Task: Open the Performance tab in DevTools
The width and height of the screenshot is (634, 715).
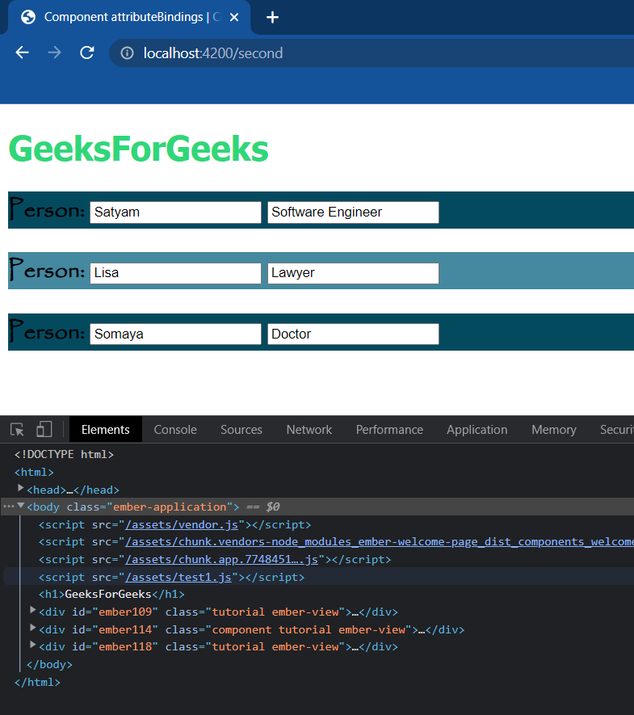Action: [x=389, y=430]
